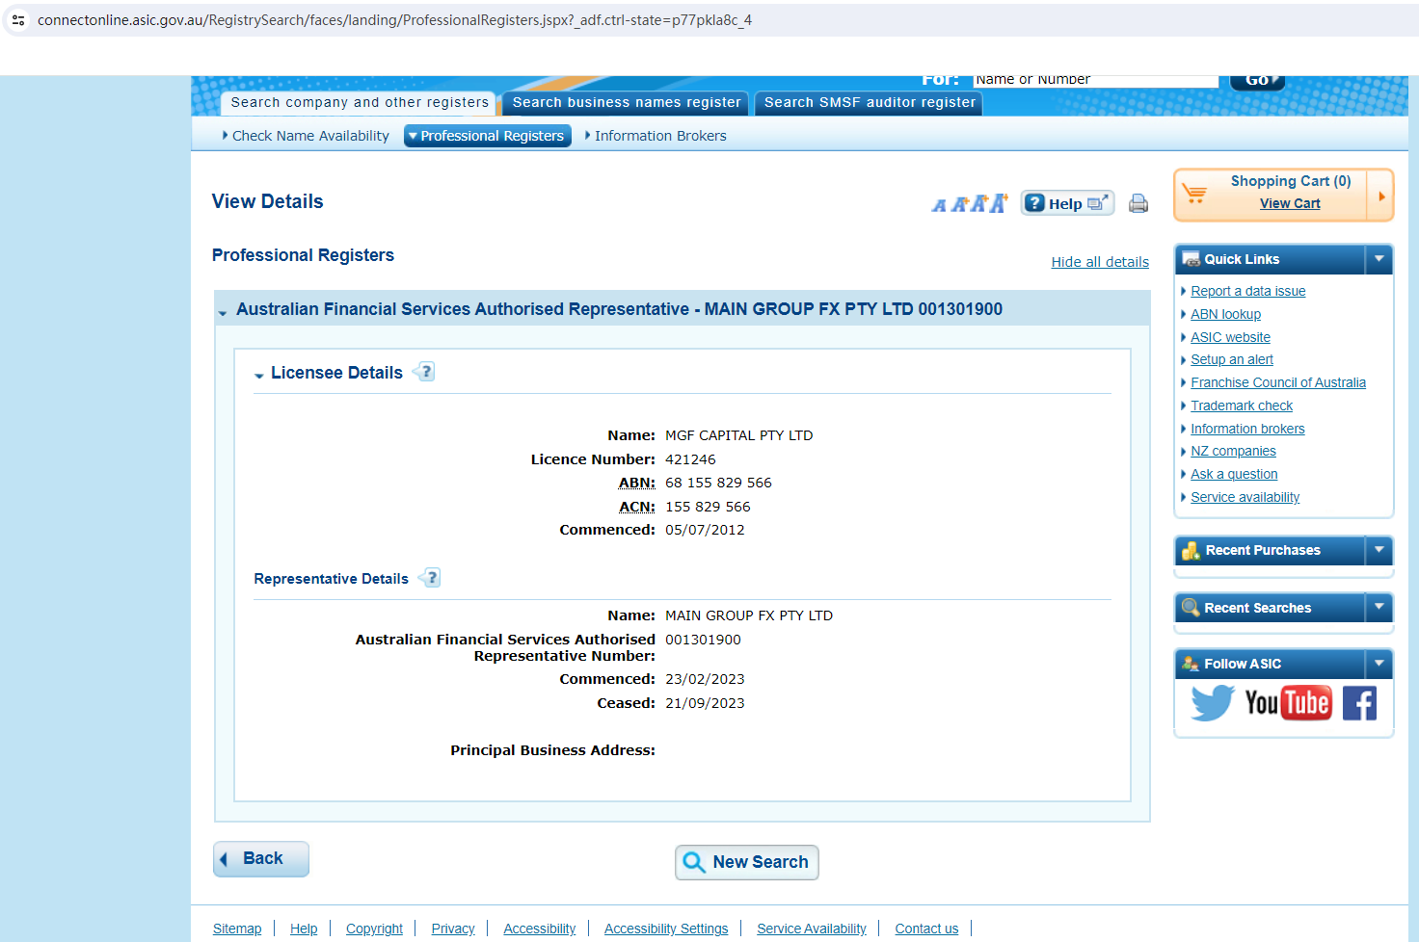Image resolution: width=1419 pixels, height=942 pixels.
Task: Click licence number value 421246
Action: pos(690,459)
